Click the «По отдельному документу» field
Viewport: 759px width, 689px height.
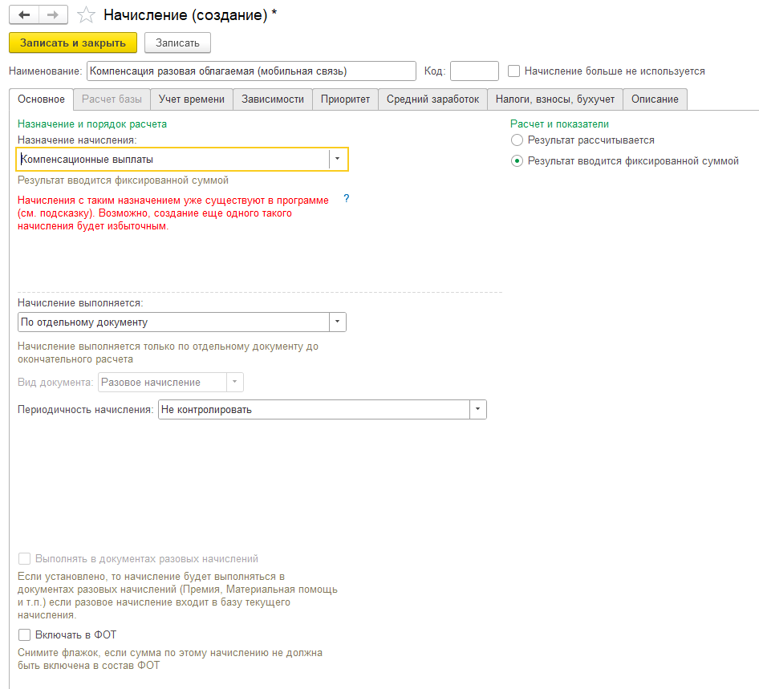(x=173, y=322)
